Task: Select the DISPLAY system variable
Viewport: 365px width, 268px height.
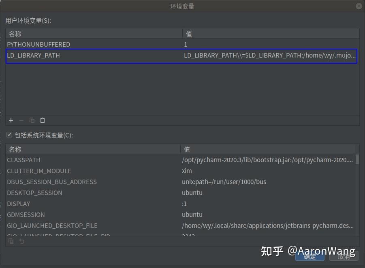Action: coord(81,204)
